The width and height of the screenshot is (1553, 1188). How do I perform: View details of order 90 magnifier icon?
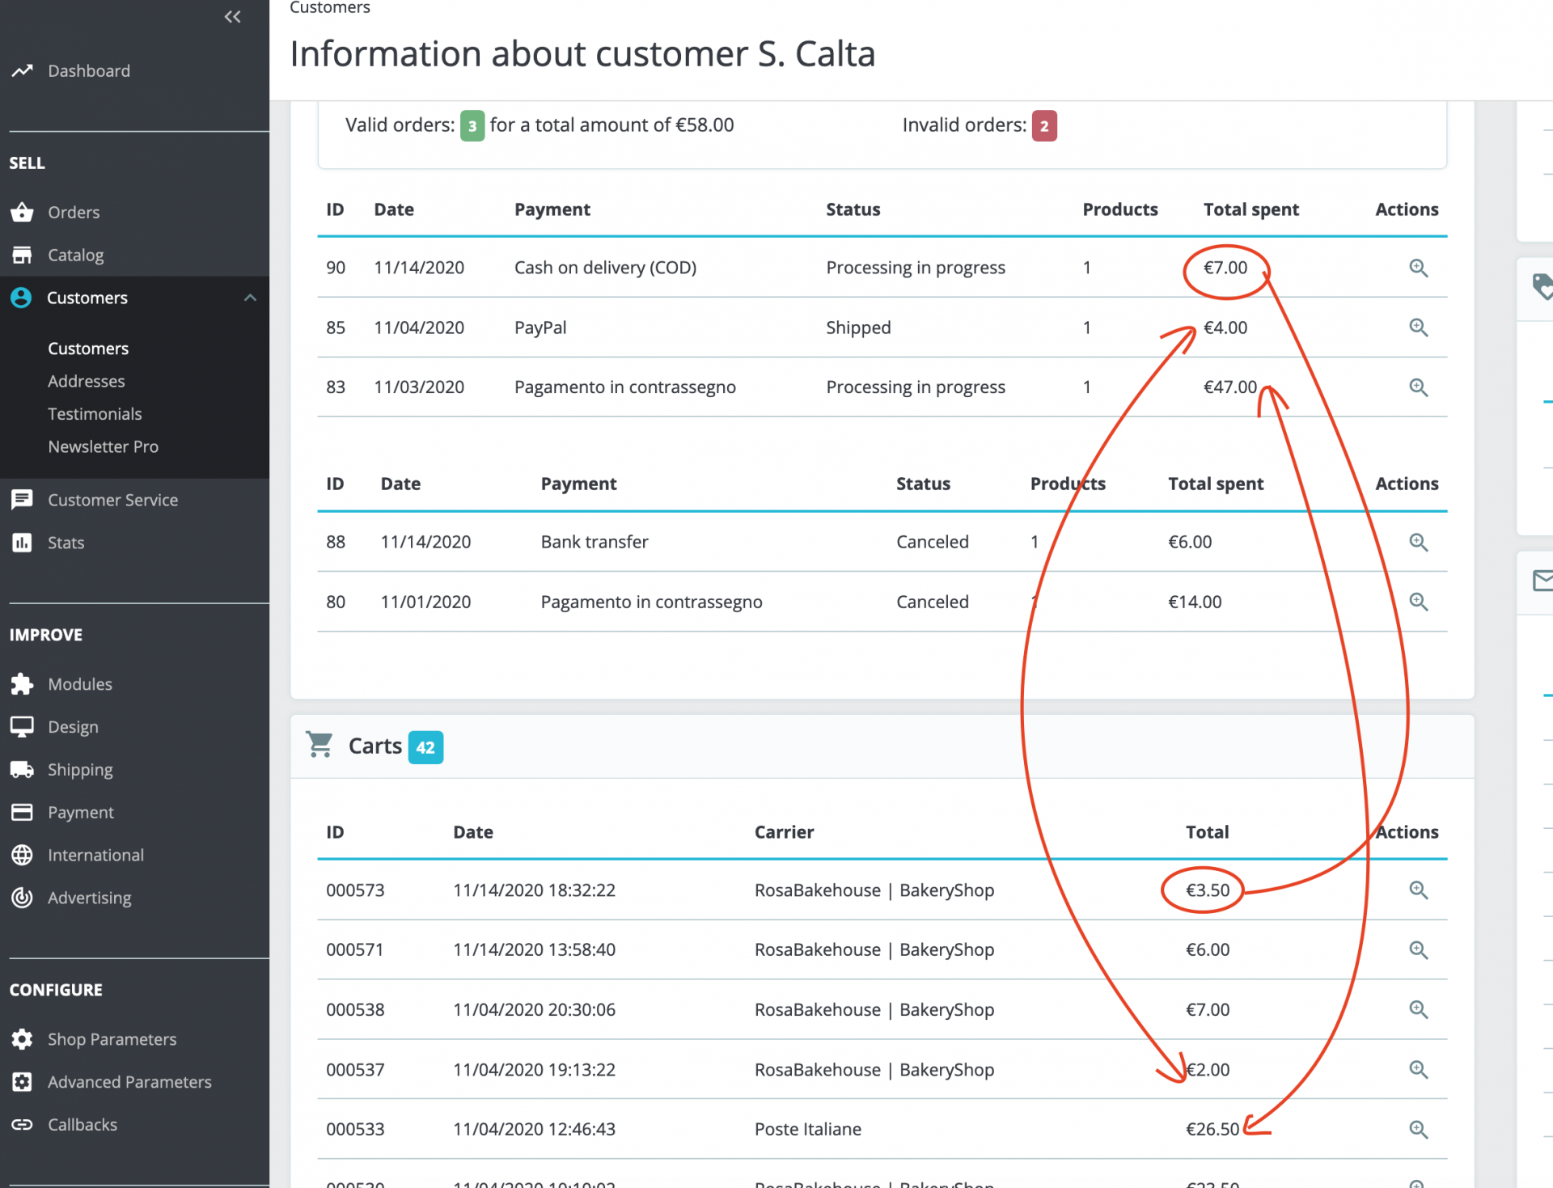pyautogui.click(x=1418, y=268)
